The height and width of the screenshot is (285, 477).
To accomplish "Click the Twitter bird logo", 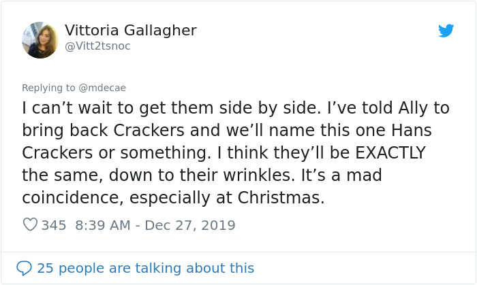I will (446, 31).
